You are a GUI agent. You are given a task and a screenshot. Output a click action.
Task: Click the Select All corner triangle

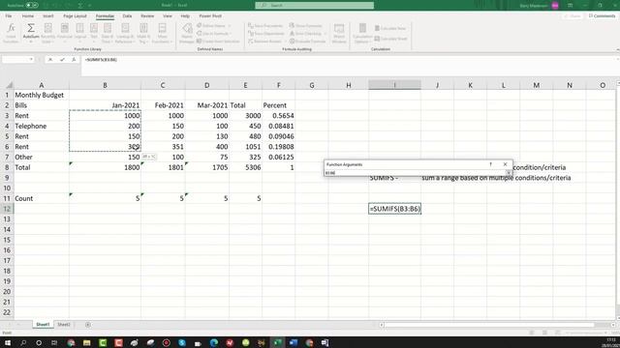[9, 85]
